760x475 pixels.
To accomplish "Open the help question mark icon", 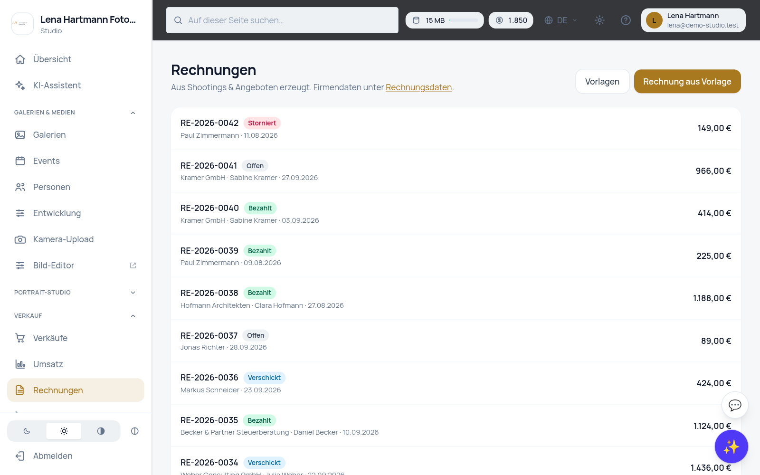I will click(x=626, y=20).
